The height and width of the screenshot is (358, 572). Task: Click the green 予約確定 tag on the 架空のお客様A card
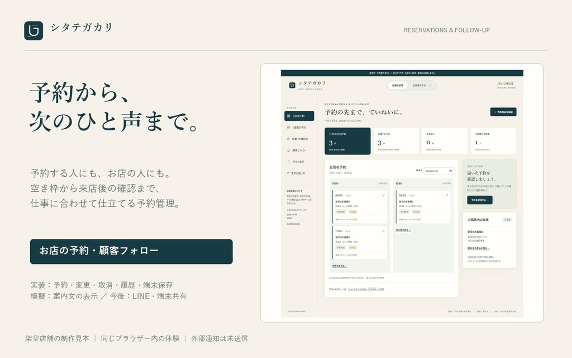tap(341, 212)
